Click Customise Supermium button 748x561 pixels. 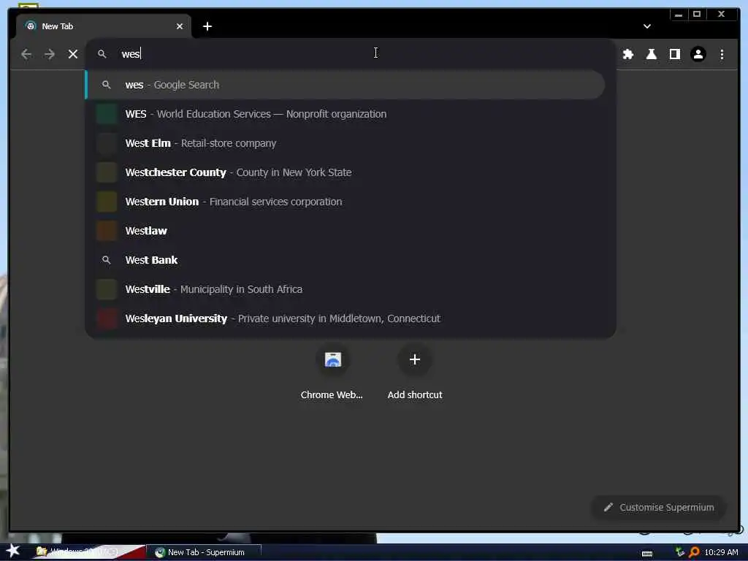[659, 507]
